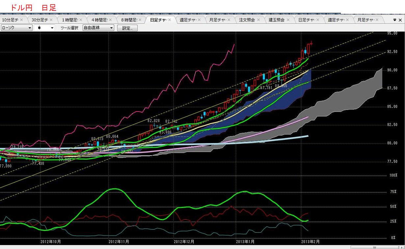The width and height of the screenshot is (405, 249).
Task: Close the whole tab panel with the far-right X
Action: coord(401,20)
